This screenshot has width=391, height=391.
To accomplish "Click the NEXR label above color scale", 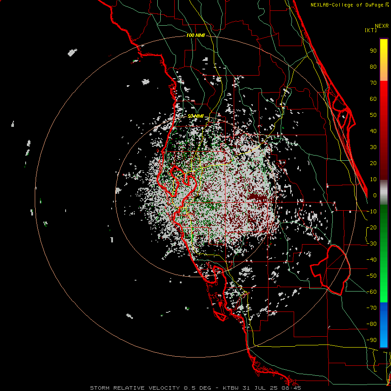I will [x=382, y=26].
